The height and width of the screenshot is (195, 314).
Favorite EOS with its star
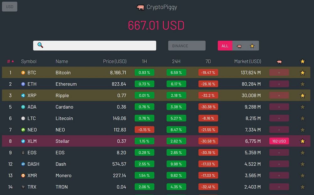pyautogui.click(x=303, y=153)
